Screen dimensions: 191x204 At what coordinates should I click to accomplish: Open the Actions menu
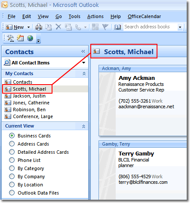pyautogui.click(x=95, y=16)
